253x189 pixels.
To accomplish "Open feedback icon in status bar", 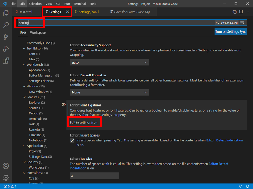I will point(240,186).
